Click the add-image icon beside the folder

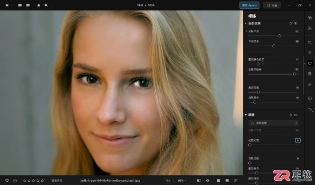point(28,5)
